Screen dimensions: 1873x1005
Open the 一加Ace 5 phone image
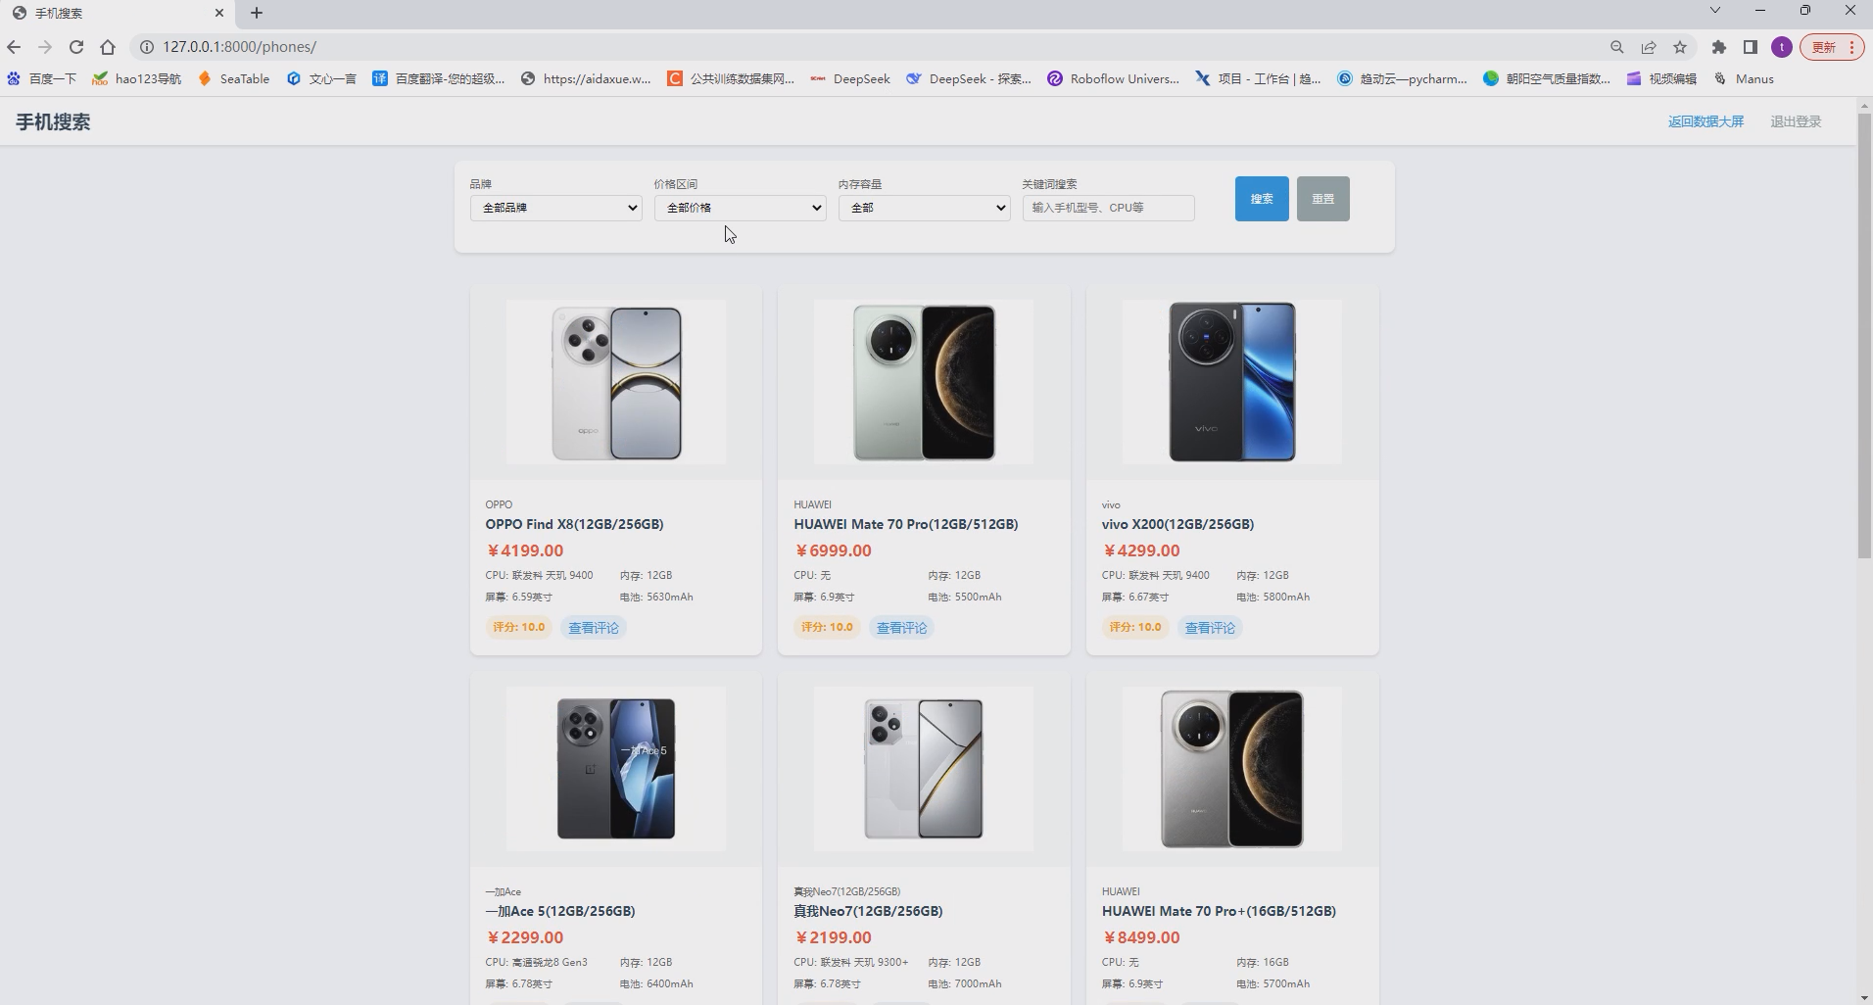(x=616, y=769)
